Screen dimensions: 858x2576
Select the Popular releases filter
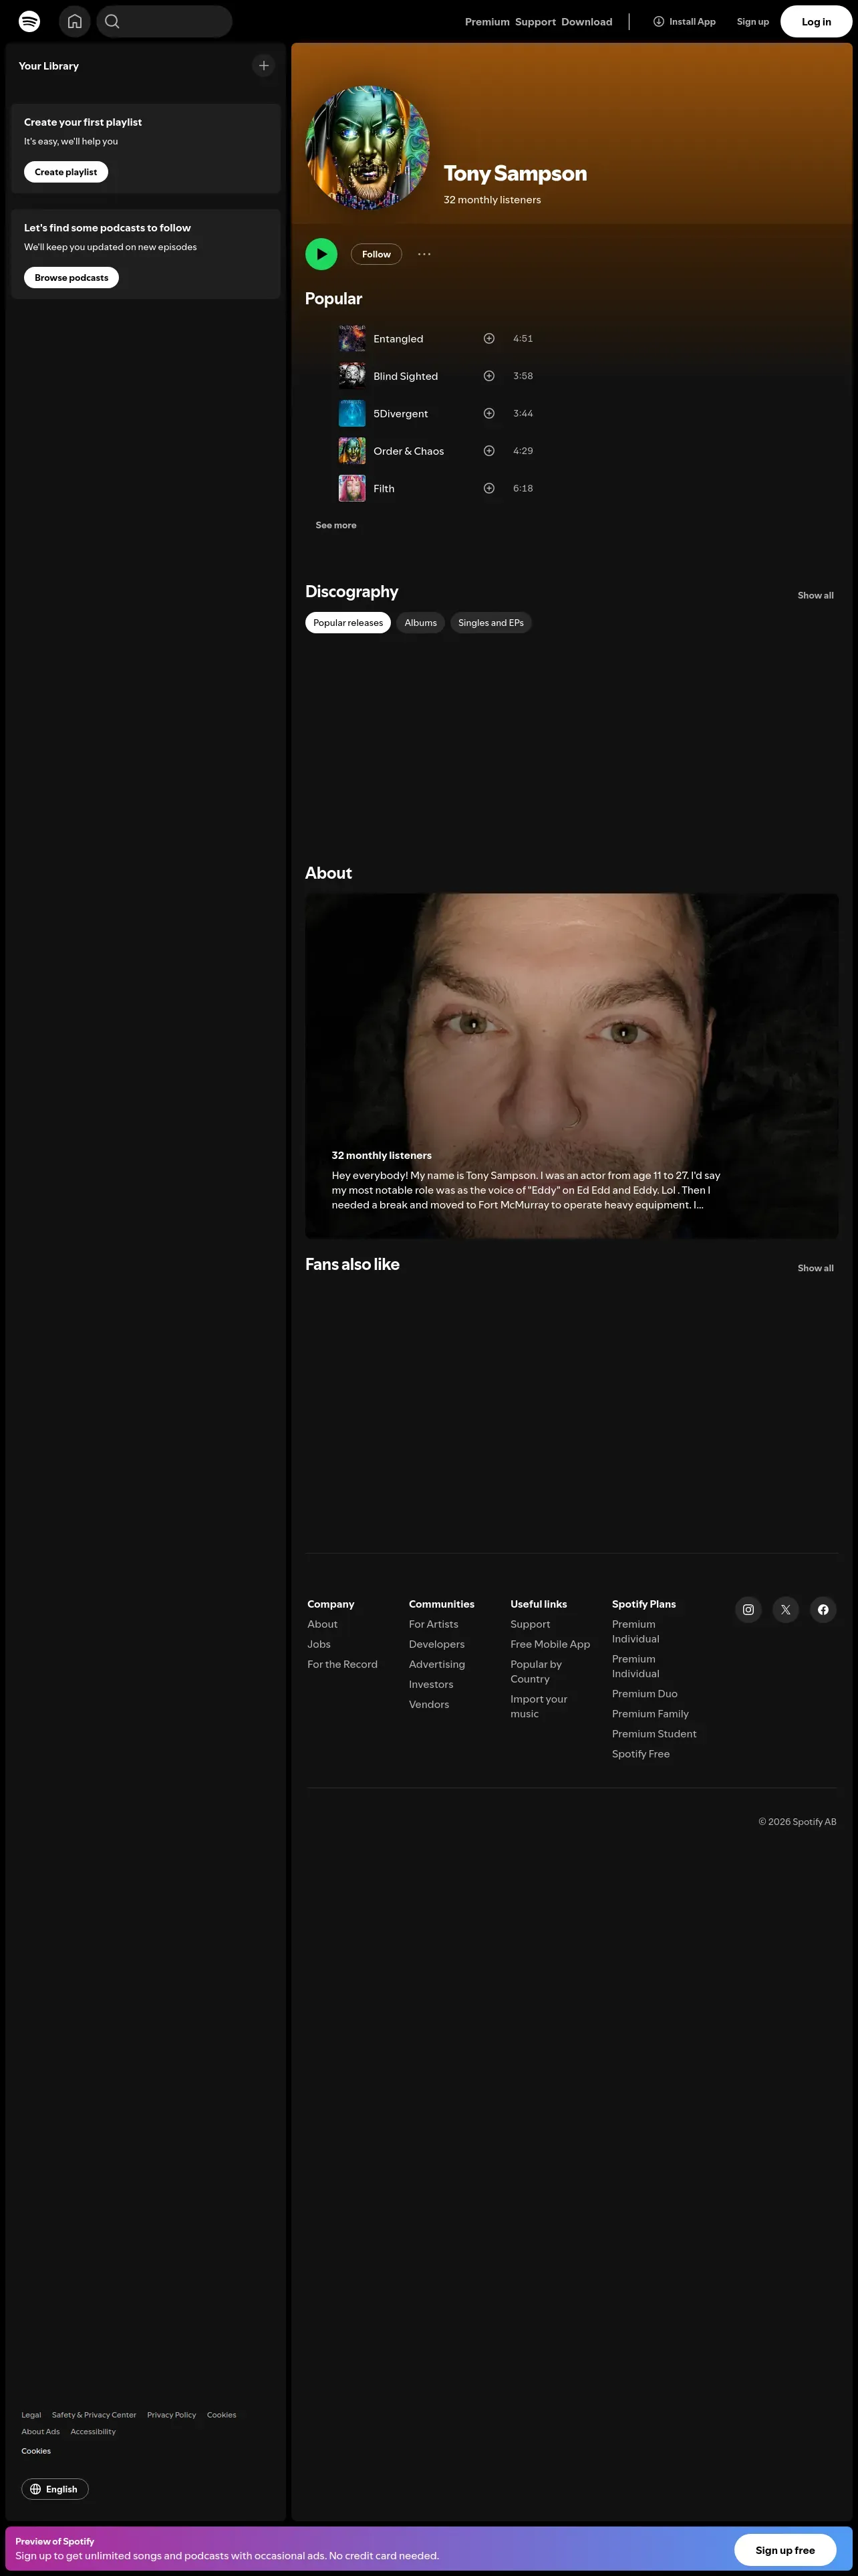[347, 623]
